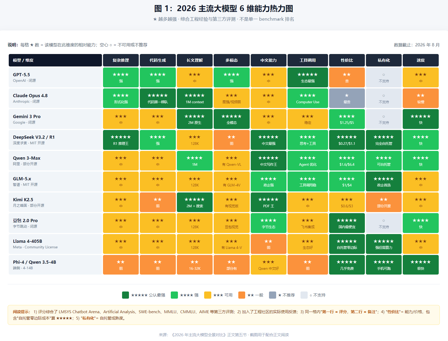Click the 中文最强 cell
Screen dimensions: 448x341
click(268, 140)
